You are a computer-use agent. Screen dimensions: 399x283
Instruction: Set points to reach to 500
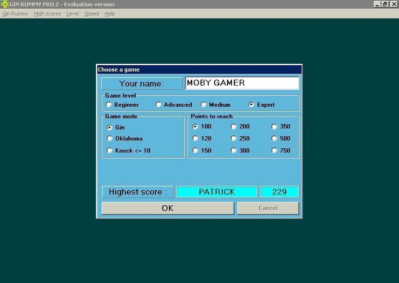coord(274,138)
